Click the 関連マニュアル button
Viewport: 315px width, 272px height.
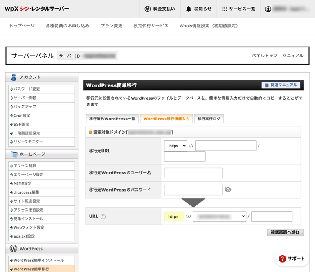coord(281,85)
